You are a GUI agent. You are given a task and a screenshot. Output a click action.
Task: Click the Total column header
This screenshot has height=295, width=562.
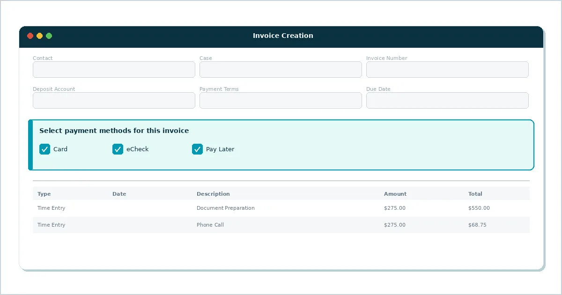click(475, 194)
